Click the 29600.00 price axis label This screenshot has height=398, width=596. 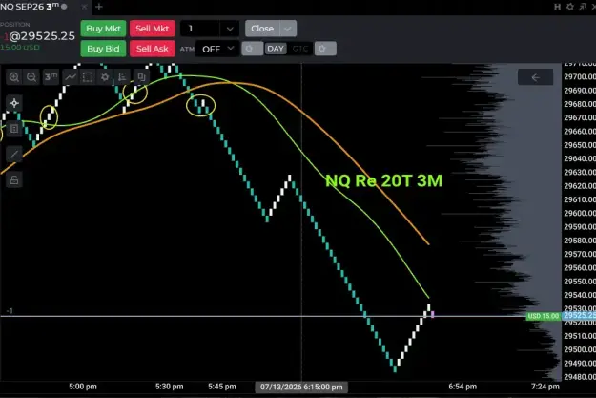(580, 213)
